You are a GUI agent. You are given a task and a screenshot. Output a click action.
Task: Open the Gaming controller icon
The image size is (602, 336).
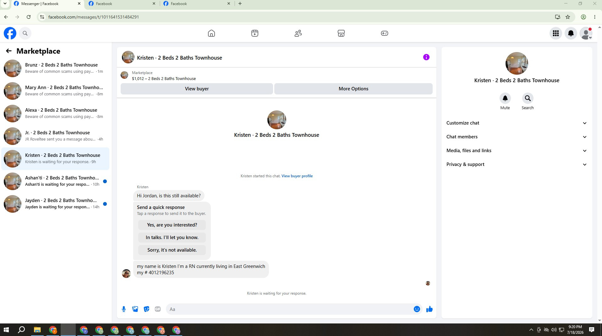point(385,33)
